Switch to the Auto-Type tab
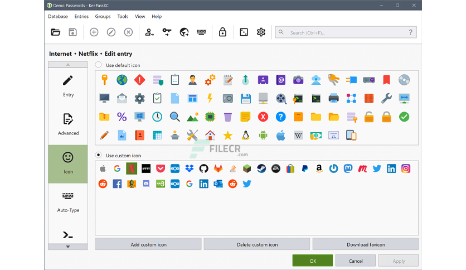The height and width of the screenshot is (270, 466). 68,202
